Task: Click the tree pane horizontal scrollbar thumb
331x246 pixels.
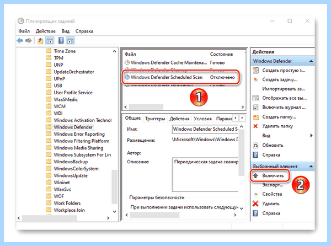Action: [x=50, y=218]
